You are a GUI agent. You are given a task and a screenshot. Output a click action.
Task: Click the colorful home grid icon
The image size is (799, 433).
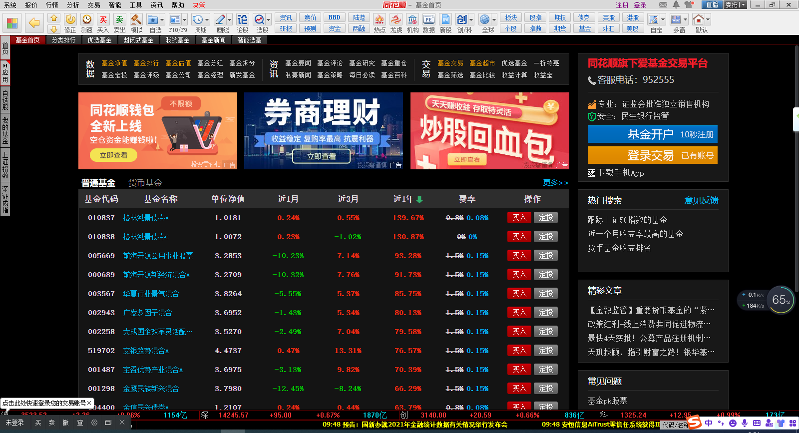[12, 23]
